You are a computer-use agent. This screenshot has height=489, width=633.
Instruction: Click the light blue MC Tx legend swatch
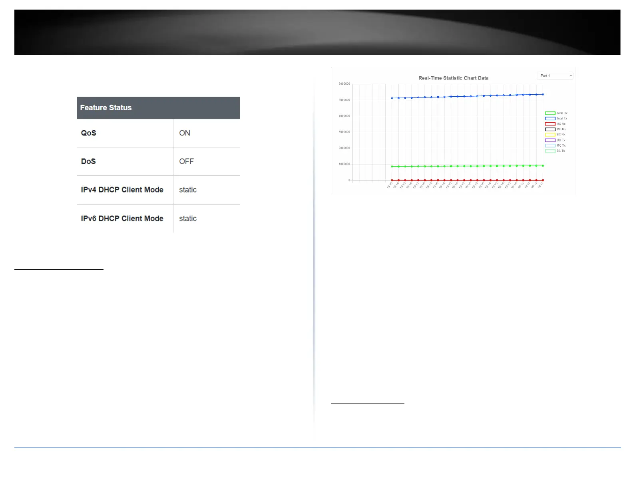pos(550,145)
